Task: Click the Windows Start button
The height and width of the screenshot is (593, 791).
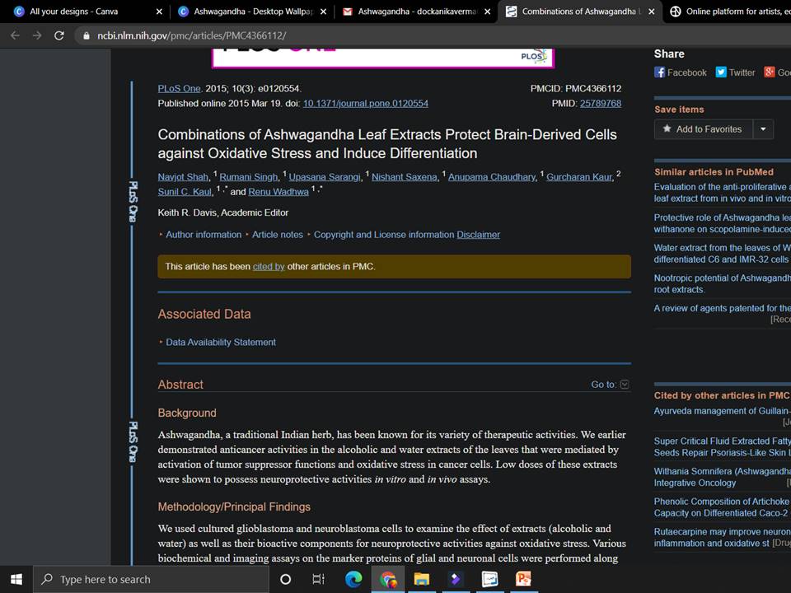Action: click(x=16, y=579)
